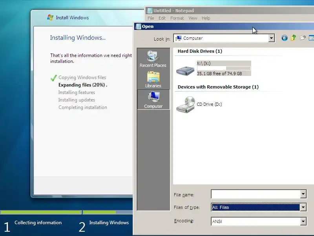The width and height of the screenshot is (314, 236).
Task: Click 'Expanding files (20%)' status text
Action: [83, 85]
